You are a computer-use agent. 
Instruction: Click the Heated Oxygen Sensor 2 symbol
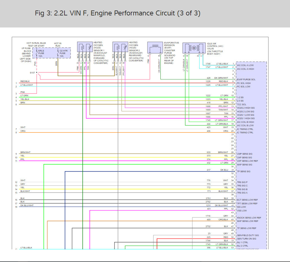click(120, 47)
